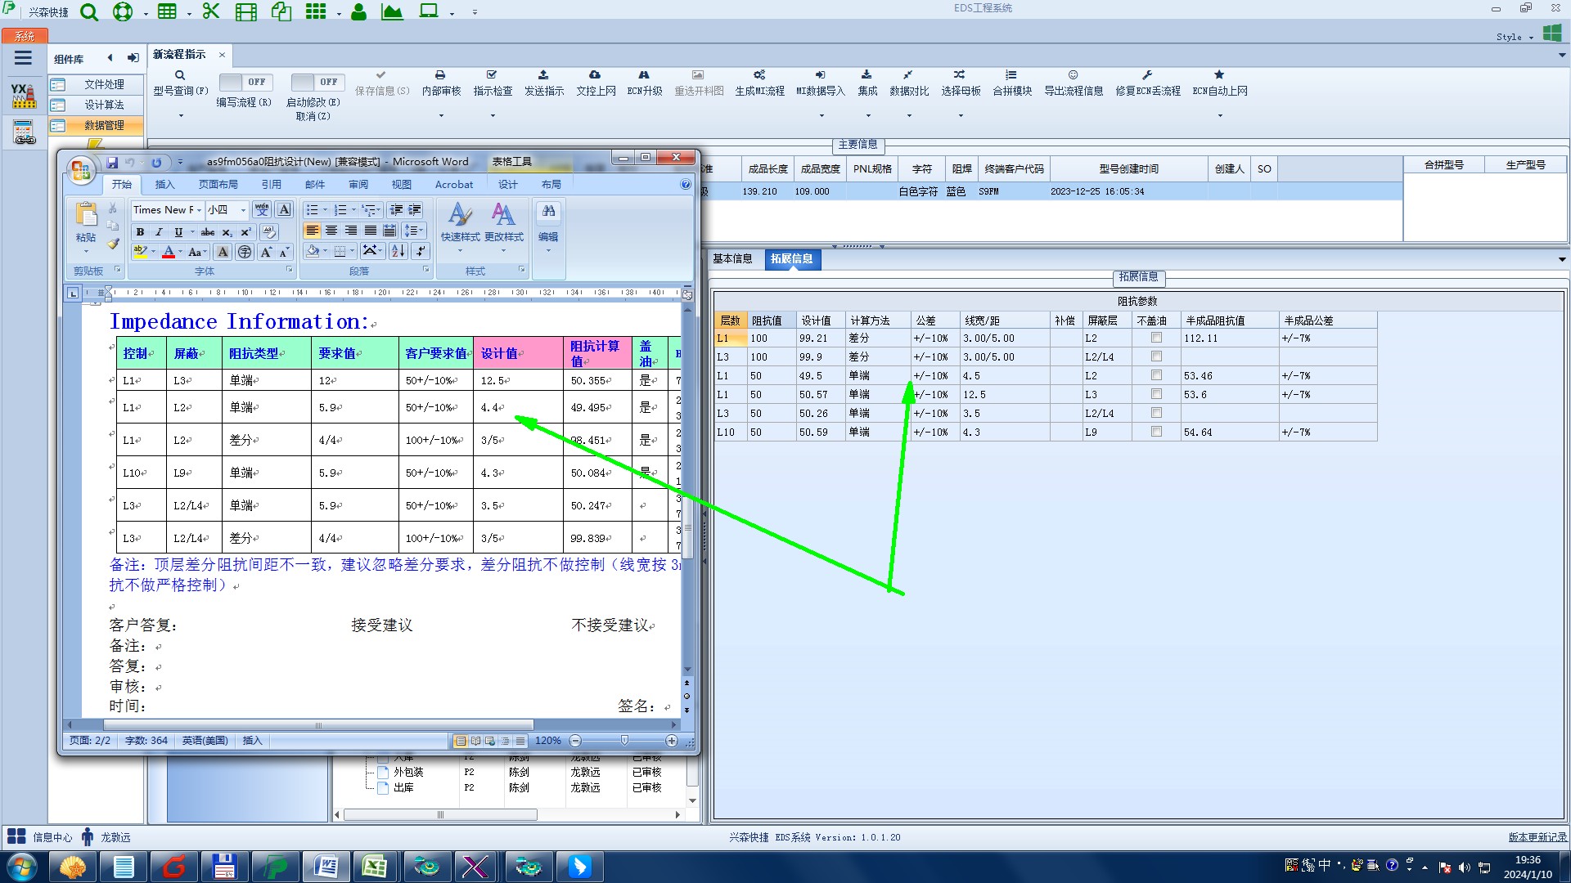Click the scissors icon in EDS top bar

[210, 11]
